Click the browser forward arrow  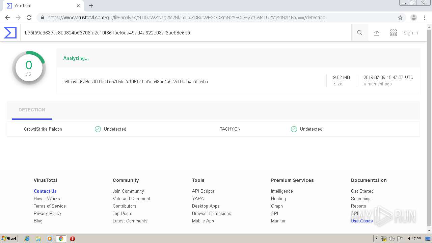point(18,18)
